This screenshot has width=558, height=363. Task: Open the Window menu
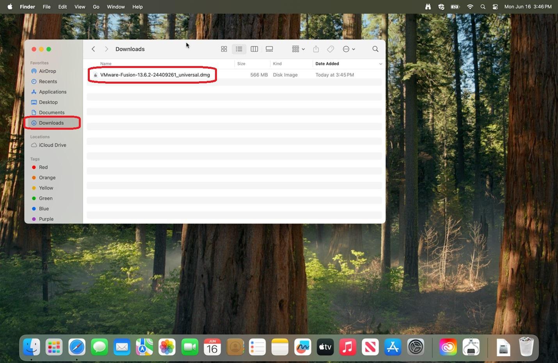[116, 7]
